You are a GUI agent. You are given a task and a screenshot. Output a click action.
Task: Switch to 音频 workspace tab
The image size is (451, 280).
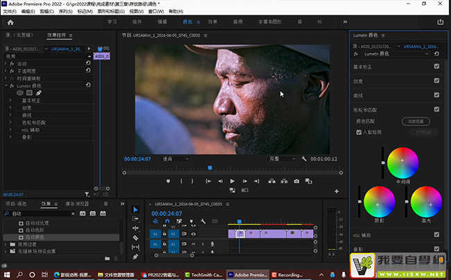point(238,21)
